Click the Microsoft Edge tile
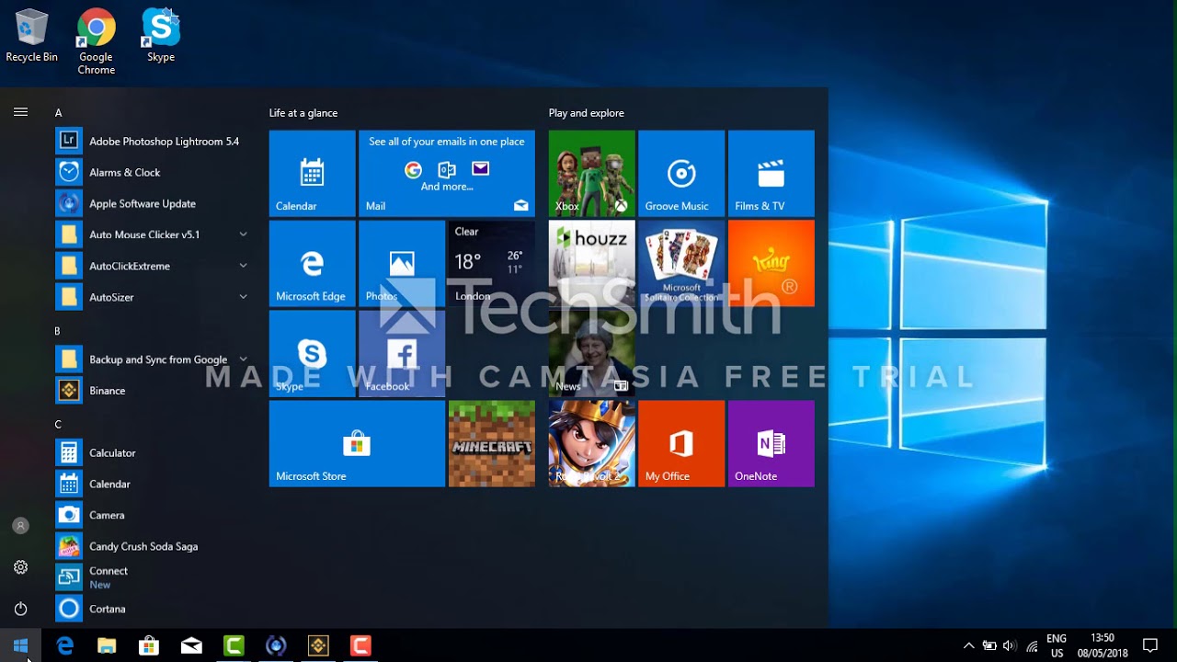Image resolution: width=1177 pixels, height=662 pixels. pyautogui.click(x=312, y=263)
